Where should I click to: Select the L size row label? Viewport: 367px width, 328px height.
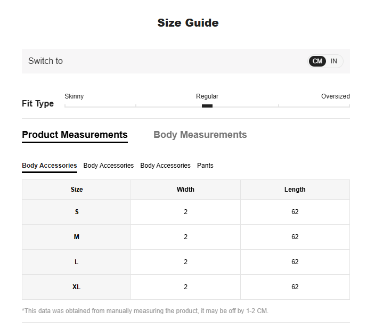(77, 262)
